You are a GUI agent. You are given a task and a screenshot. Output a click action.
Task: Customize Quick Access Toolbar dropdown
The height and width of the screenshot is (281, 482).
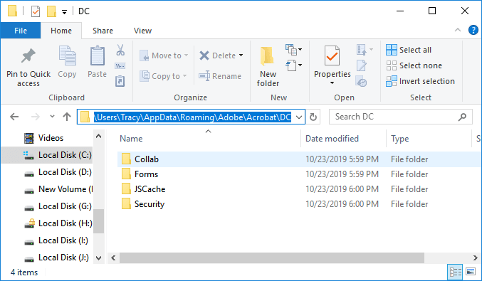[64, 12]
